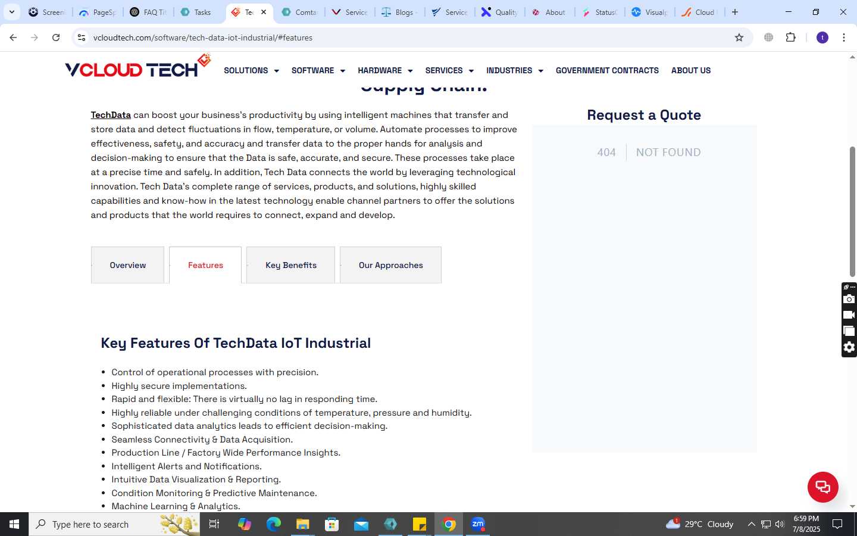The height and width of the screenshot is (536, 857).
Task: Open the Mail app in the taskbar
Action: pyautogui.click(x=361, y=524)
